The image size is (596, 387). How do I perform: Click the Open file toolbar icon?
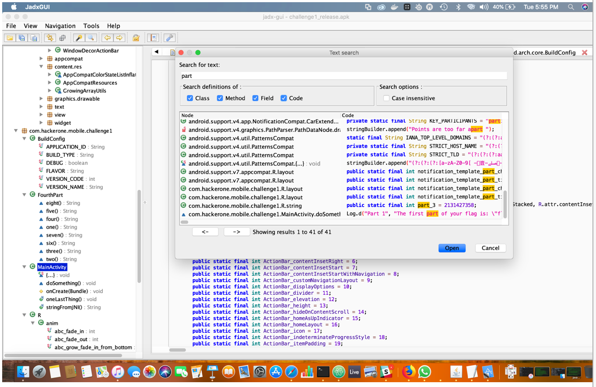(x=10, y=38)
